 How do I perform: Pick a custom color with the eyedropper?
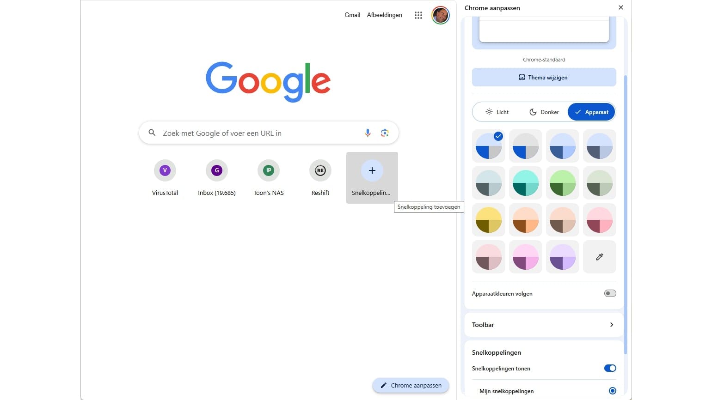600,257
